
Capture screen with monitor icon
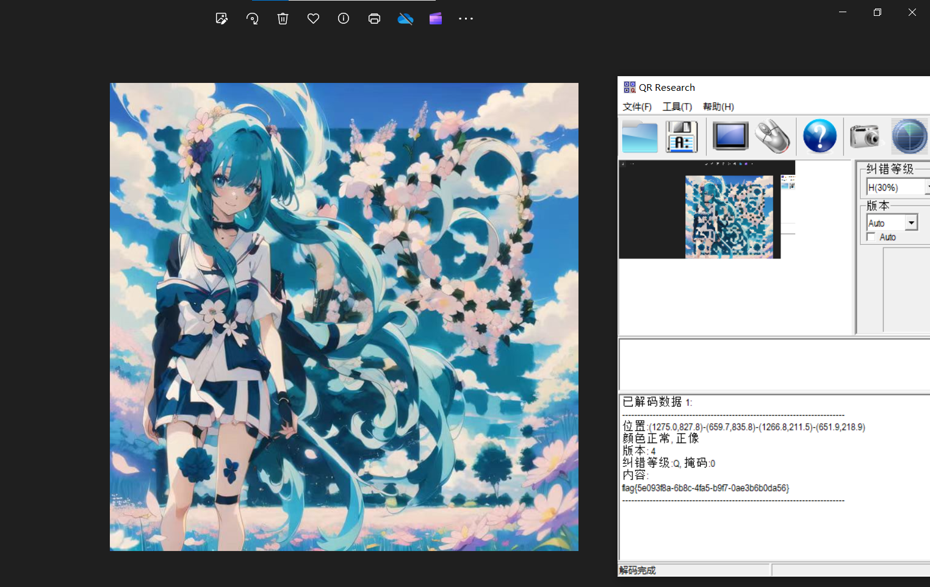click(730, 136)
